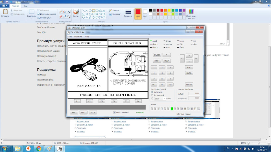Click the ON/OFF button in CASCADE
The width and height of the screenshot is (271, 152).
click(157, 55)
